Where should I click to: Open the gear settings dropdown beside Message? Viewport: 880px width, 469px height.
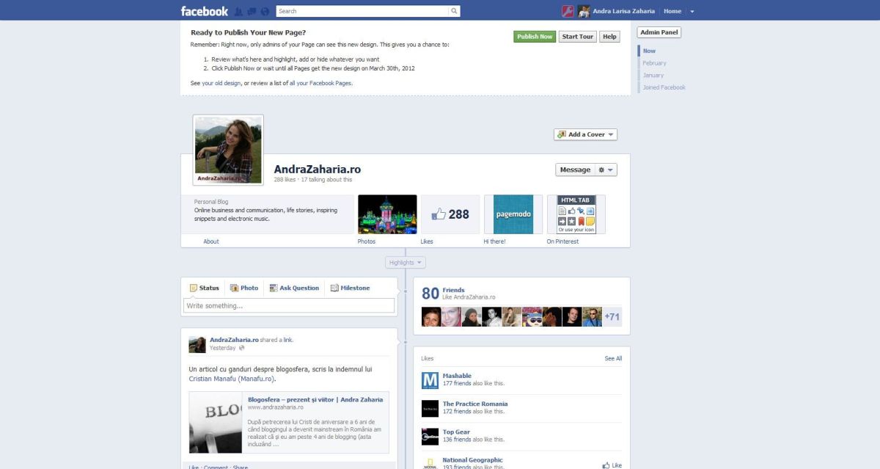[x=606, y=170]
